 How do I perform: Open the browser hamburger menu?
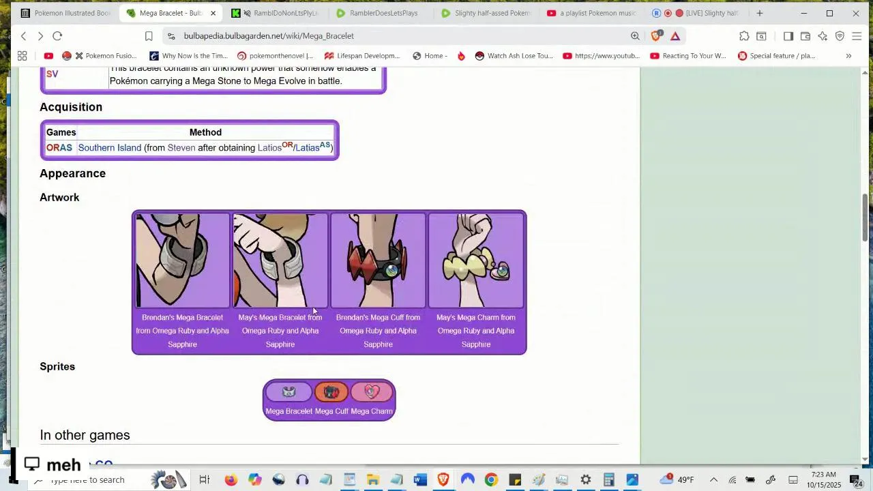[857, 36]
